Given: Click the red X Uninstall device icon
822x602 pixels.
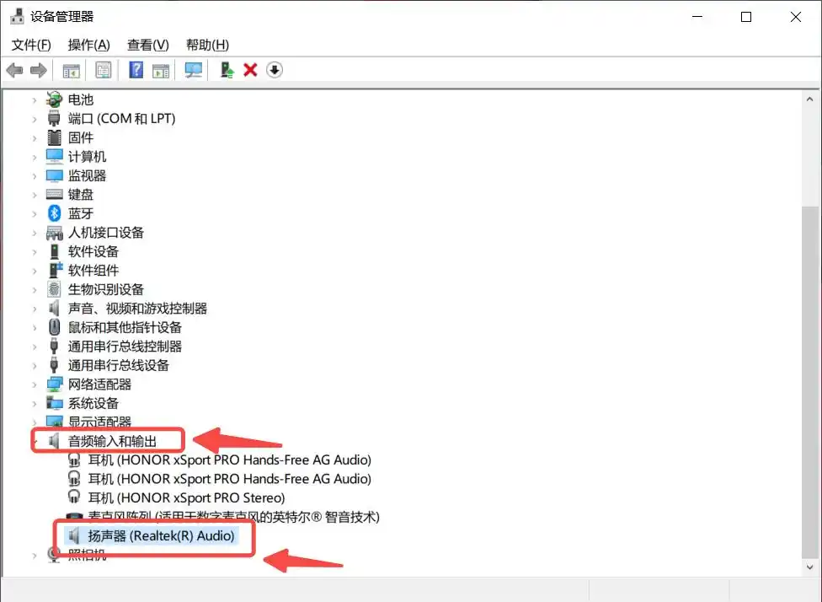Looking at the screenshot, I should pos(250,70).
